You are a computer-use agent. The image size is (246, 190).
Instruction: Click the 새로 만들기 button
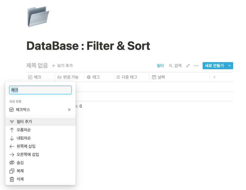pos(214,66)
